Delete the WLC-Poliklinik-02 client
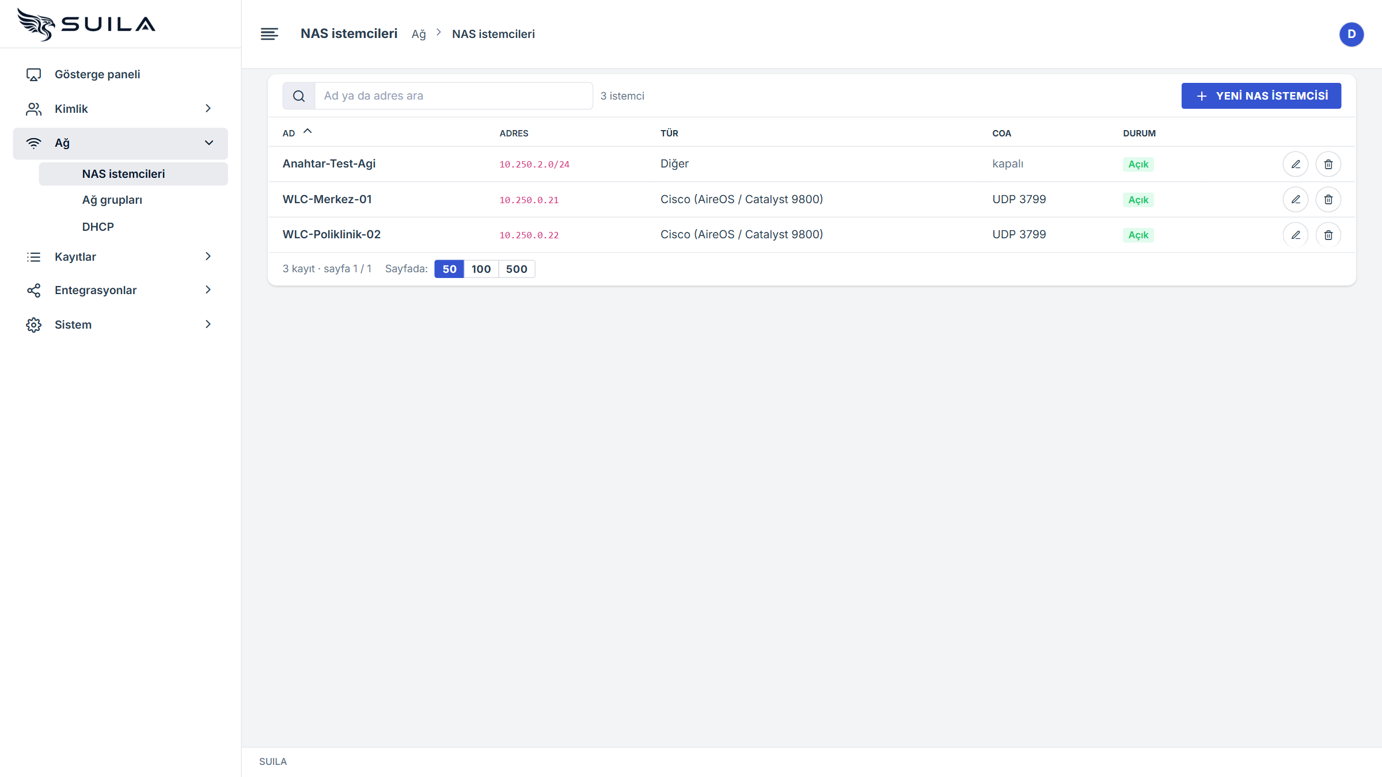The width and height of the screenshot is (1382, 777). tap(1328, 235)
